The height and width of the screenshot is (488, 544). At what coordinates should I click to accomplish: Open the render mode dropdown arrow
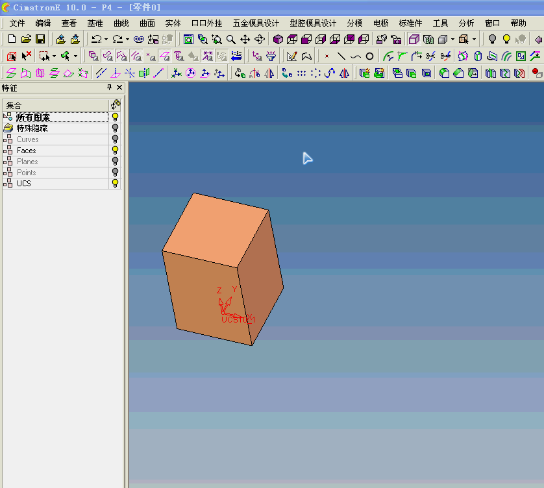tap(452, 39)
